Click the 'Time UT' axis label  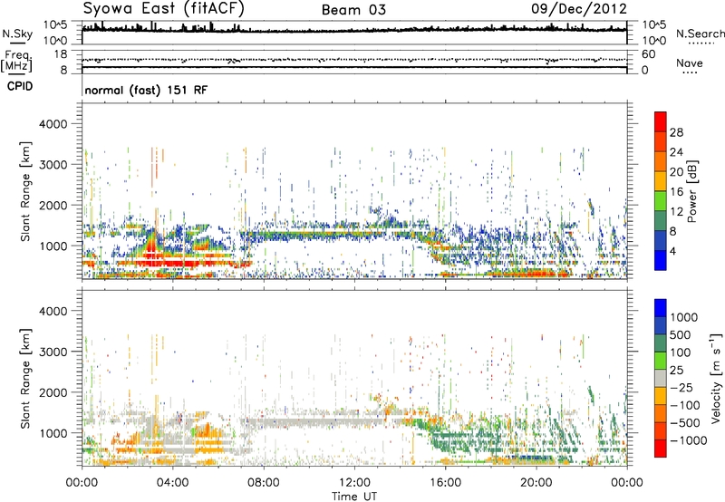(x=354, y=496)
